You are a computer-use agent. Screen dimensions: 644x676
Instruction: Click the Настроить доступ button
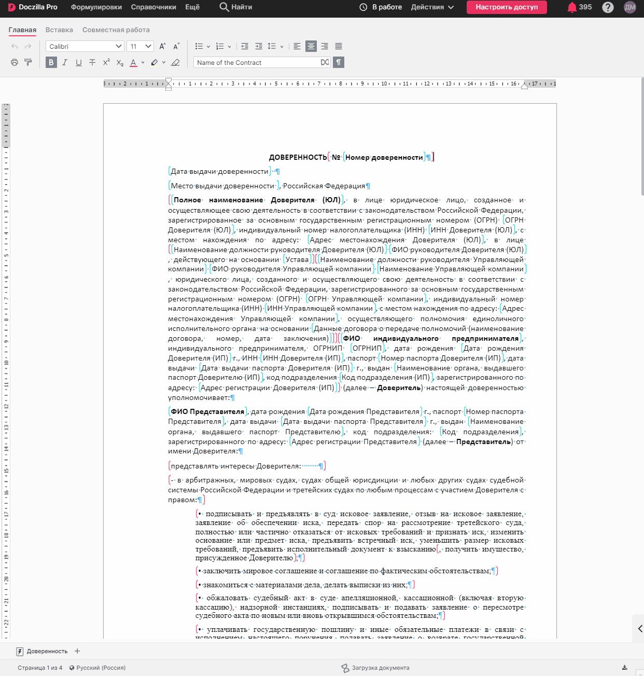[507, 7]
